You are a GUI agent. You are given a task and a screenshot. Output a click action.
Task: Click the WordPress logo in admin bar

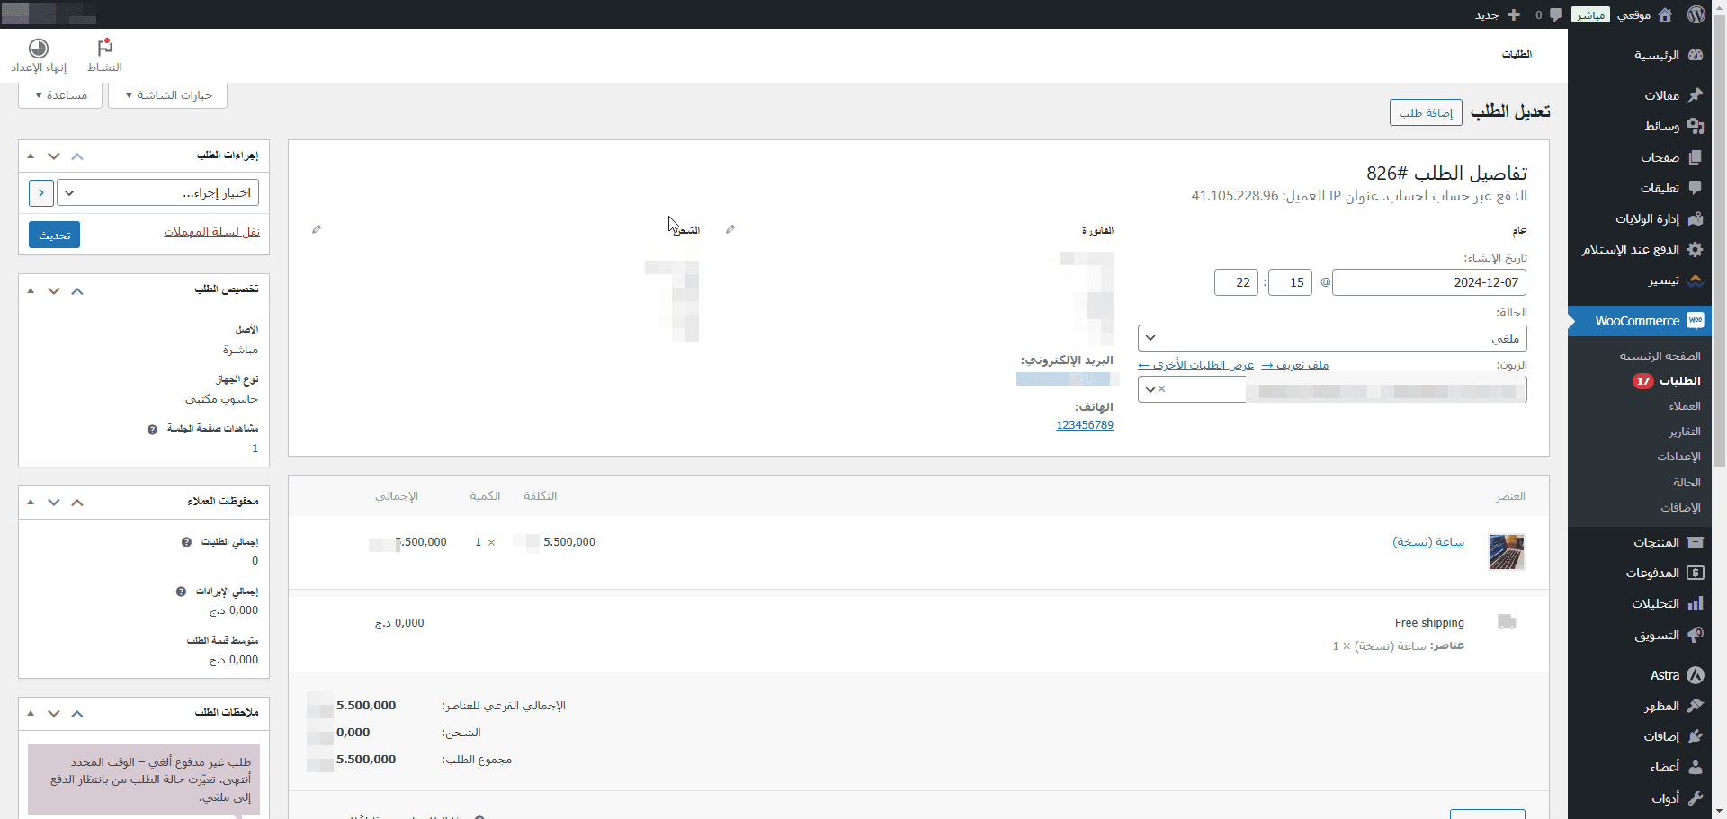tap(1696, 14)
